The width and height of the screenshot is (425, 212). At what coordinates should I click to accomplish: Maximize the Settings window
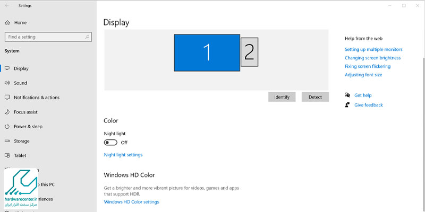point(404,5)
